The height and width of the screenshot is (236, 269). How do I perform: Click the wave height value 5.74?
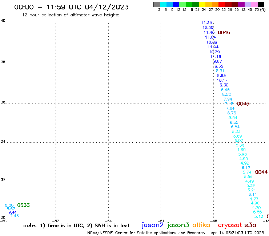(247, 172)
